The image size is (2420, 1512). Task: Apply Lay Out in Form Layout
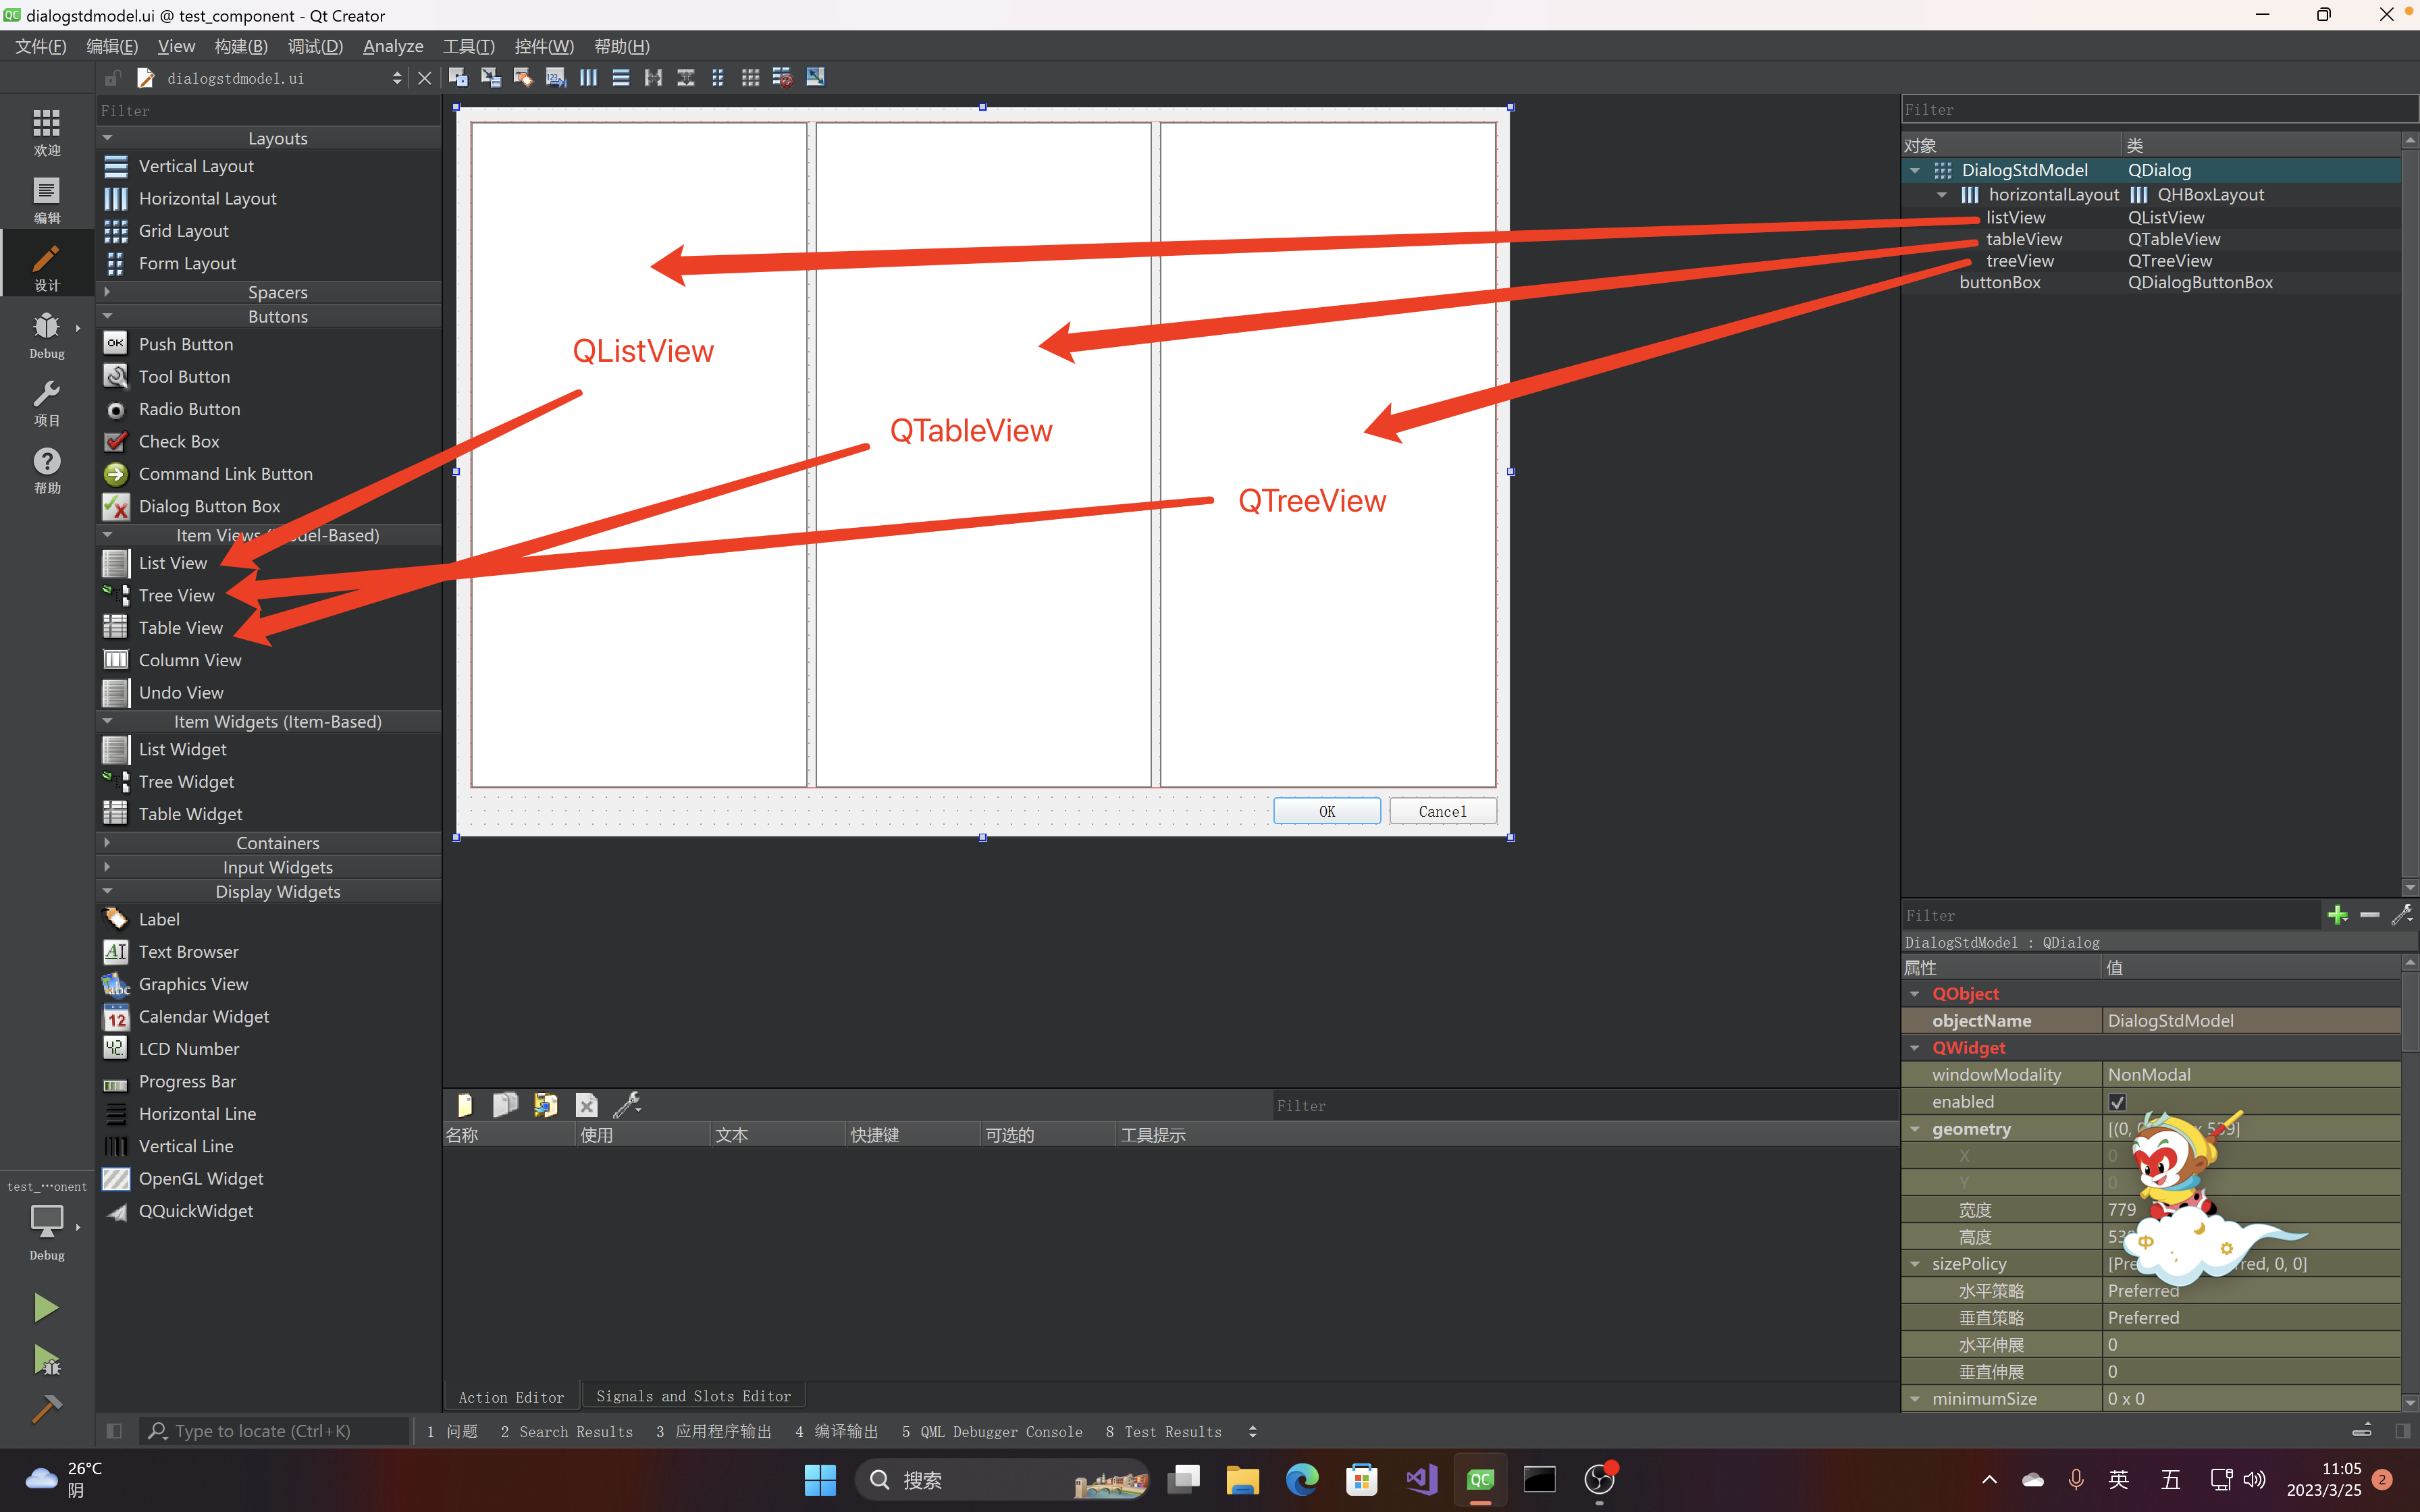pyautogui.click(x=718, y=77)
